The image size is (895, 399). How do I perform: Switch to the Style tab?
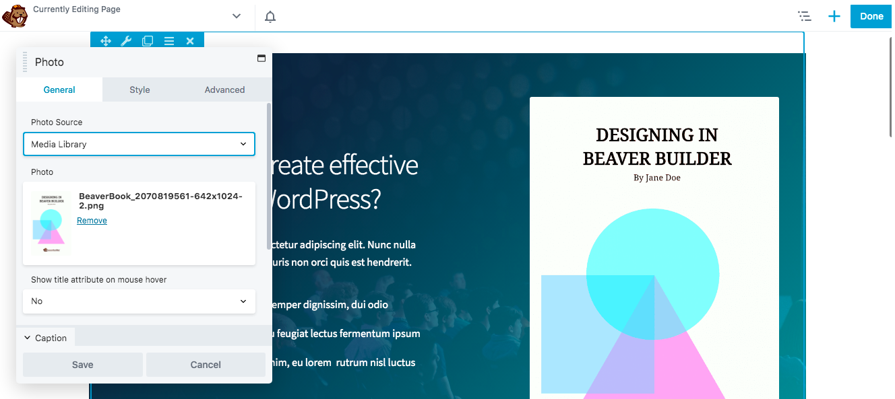(x=140, y=89)
